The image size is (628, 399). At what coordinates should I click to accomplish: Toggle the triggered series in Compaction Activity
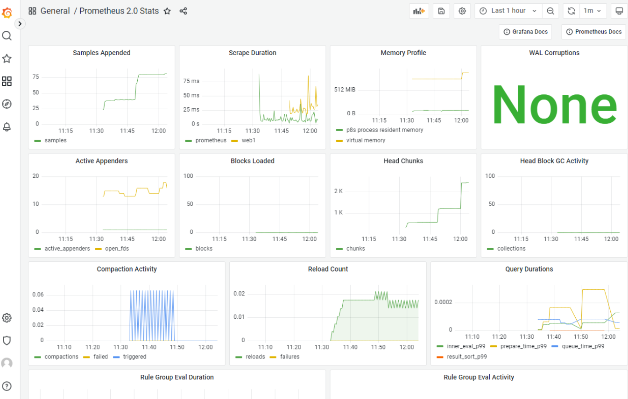tap(134, 357)
